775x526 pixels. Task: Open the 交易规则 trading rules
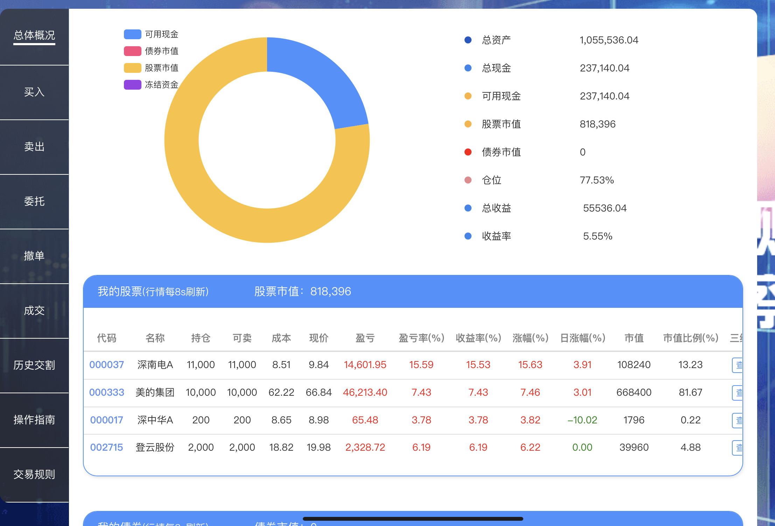[34, 475]
